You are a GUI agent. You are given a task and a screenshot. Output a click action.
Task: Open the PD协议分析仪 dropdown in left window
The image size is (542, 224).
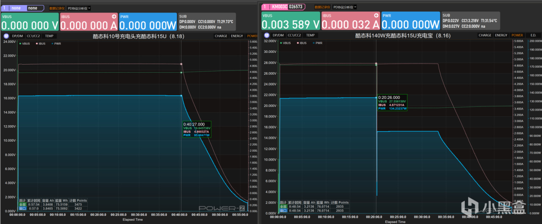[x=79, y=8]
